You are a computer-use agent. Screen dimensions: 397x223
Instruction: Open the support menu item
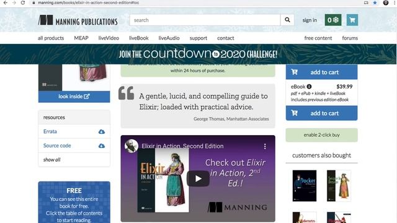point(198,38)
